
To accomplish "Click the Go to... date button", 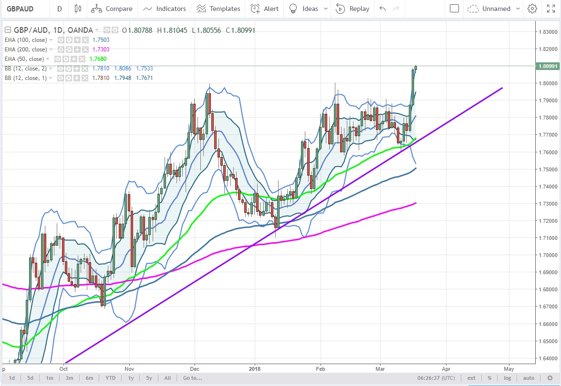I will (192, 378).
